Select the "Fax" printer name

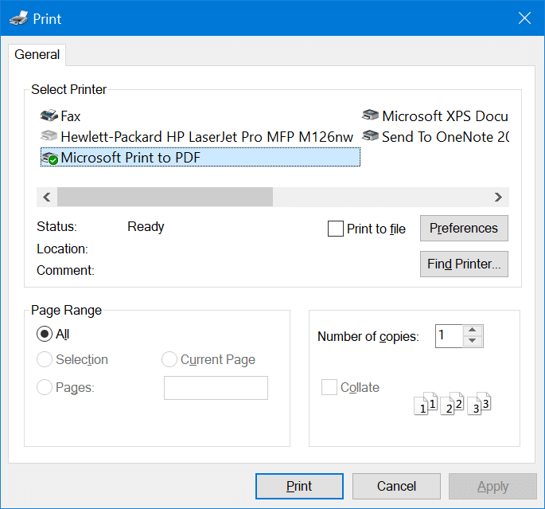pos(71,116)
